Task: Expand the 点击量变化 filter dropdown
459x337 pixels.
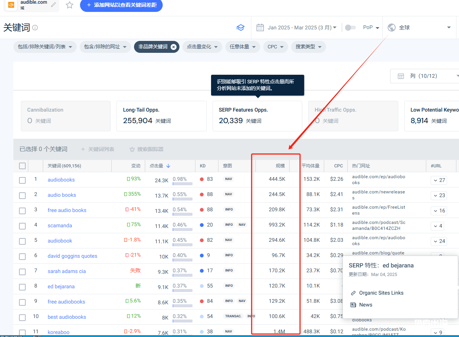Action: 202,47
